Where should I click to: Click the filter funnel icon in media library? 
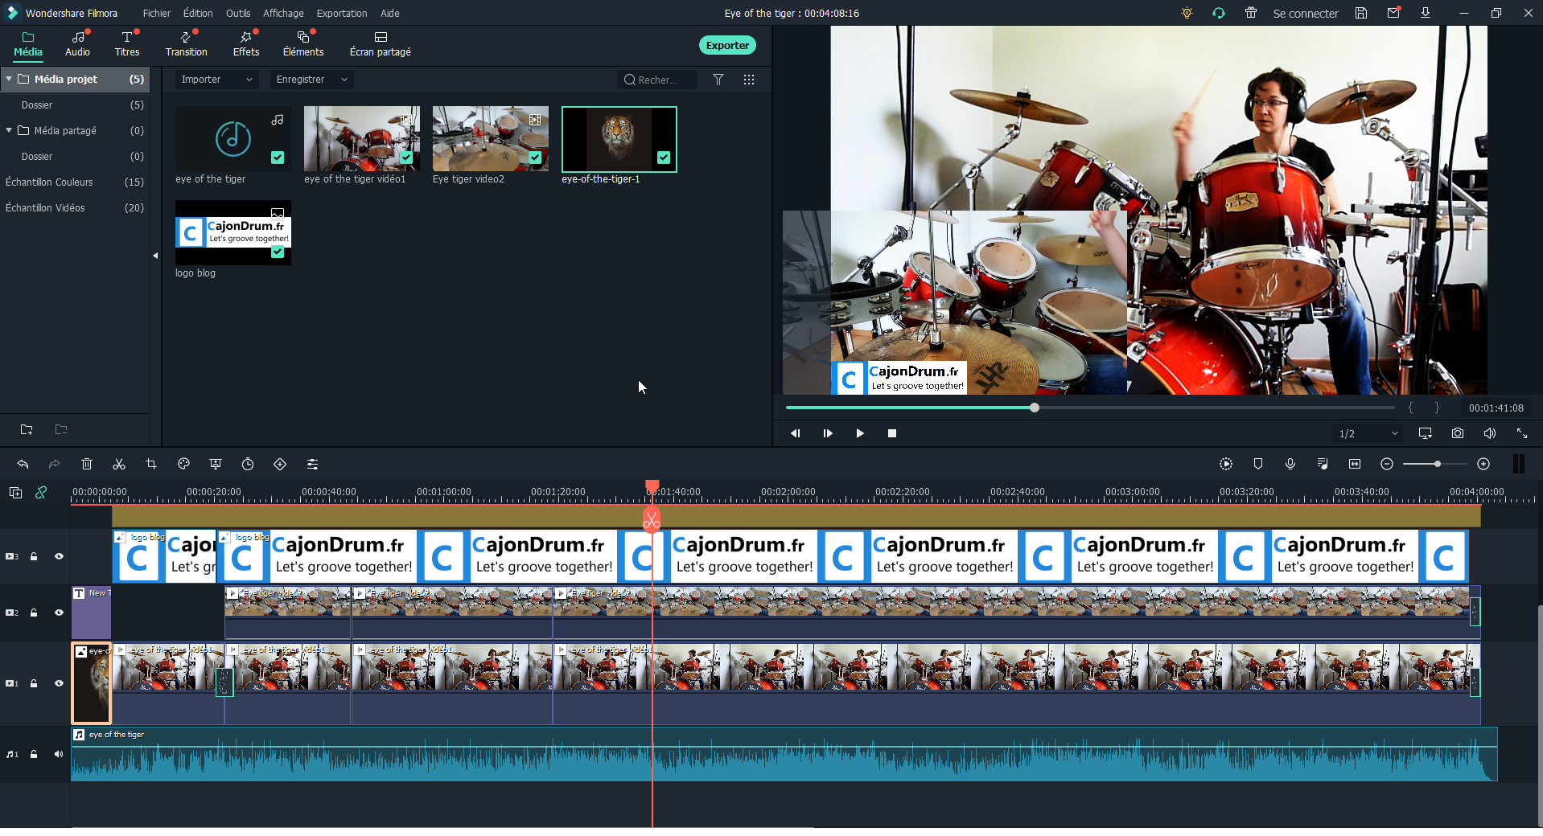[x=718, y=80]
